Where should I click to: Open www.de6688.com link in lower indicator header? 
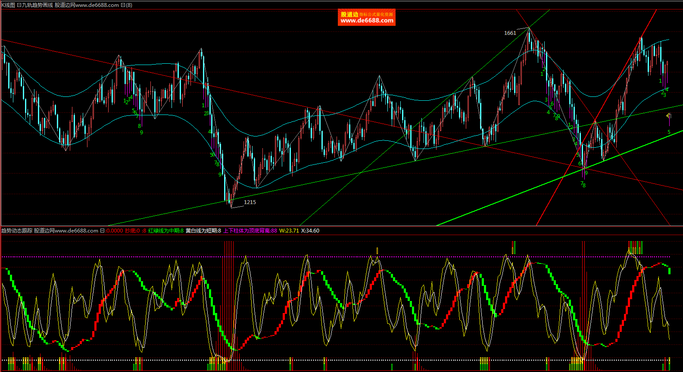point(76,231)
